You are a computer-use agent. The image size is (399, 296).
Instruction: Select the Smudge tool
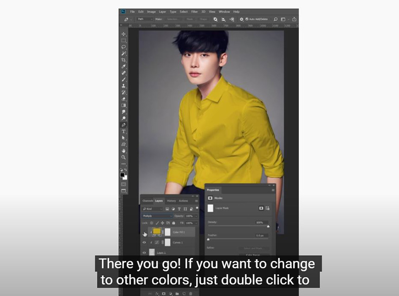coord(124,112)
